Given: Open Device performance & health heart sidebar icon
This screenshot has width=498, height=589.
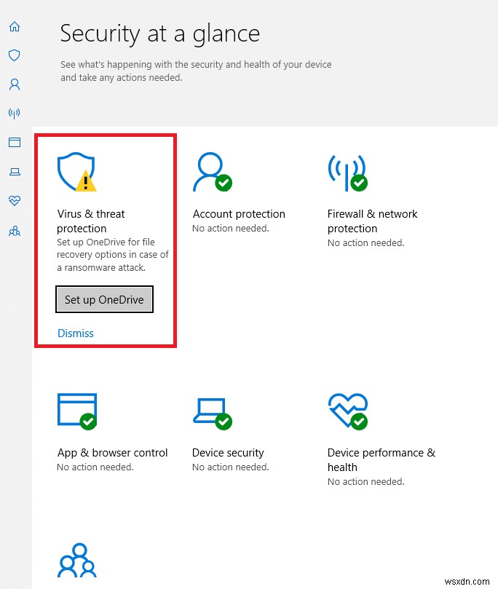Looking at the screenshot, I should tap(14, 201).
